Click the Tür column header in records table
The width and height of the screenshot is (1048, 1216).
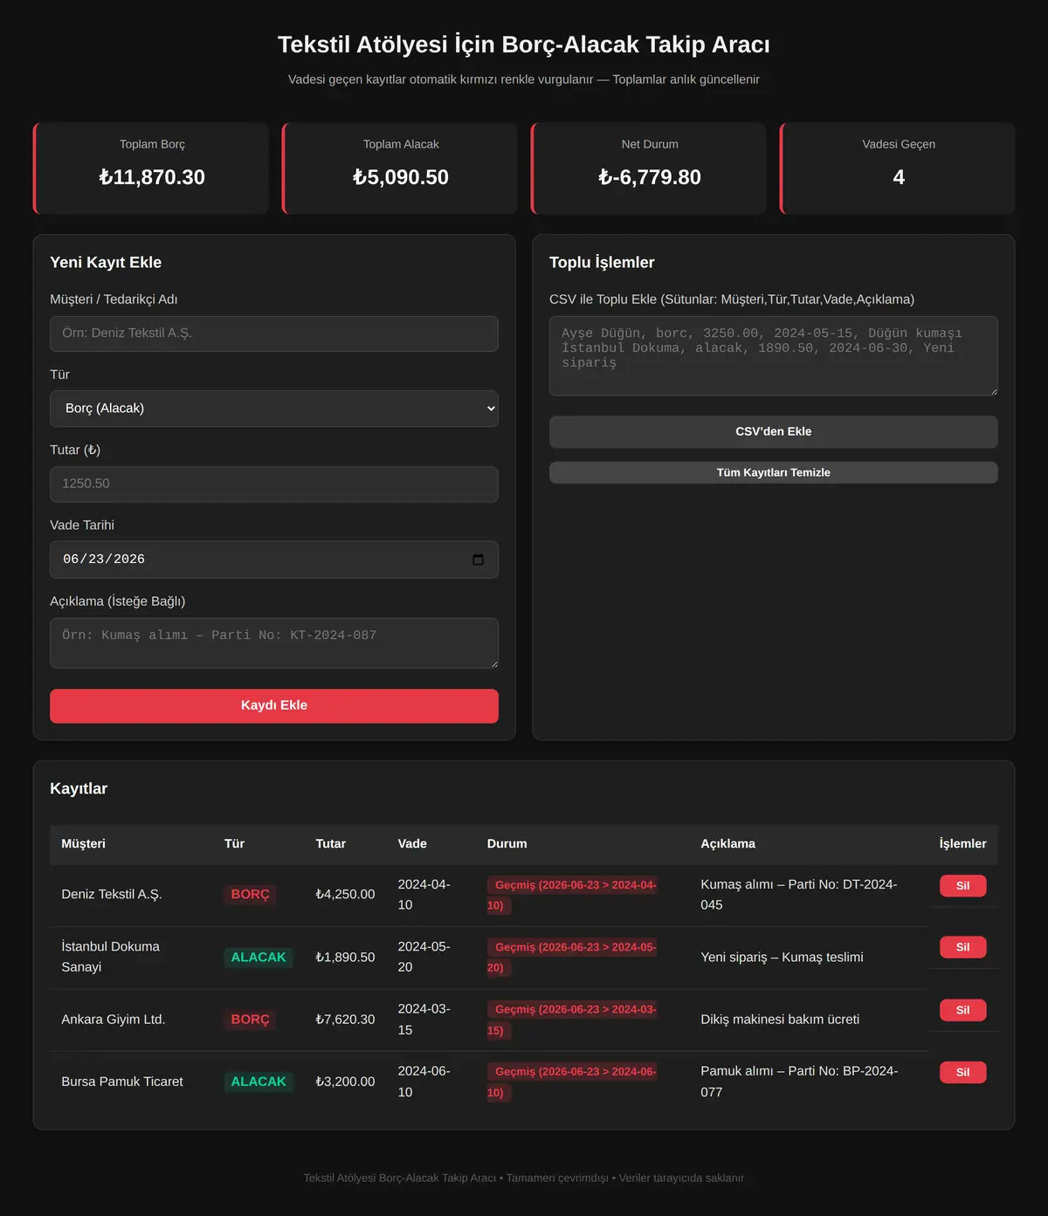(234, 844)
